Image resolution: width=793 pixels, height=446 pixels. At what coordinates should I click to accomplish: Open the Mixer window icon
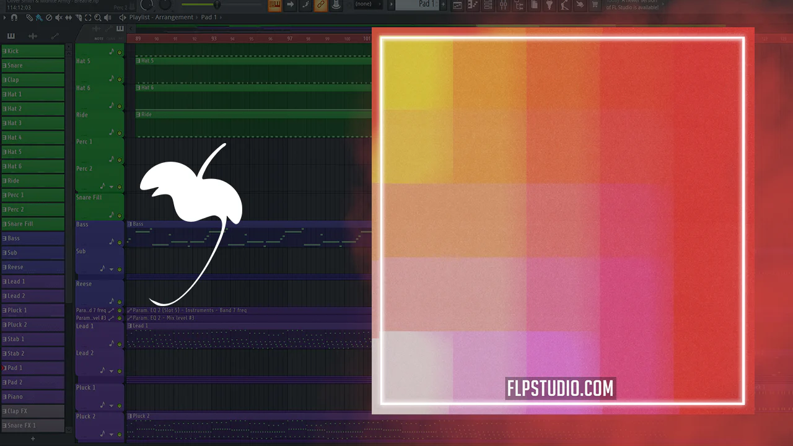(503, 5)
